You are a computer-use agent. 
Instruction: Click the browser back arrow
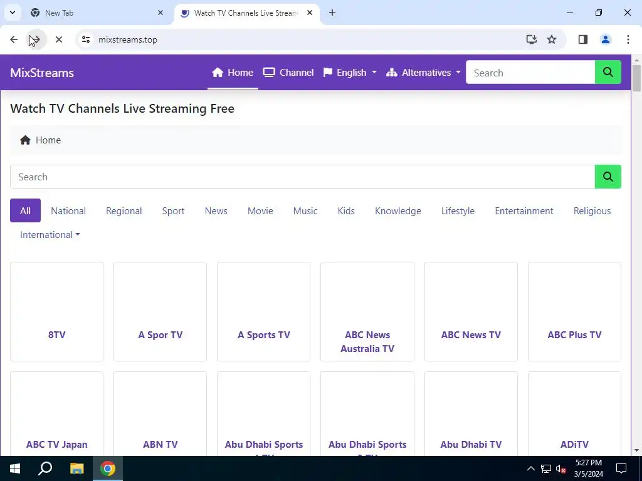tap(14, 39)
